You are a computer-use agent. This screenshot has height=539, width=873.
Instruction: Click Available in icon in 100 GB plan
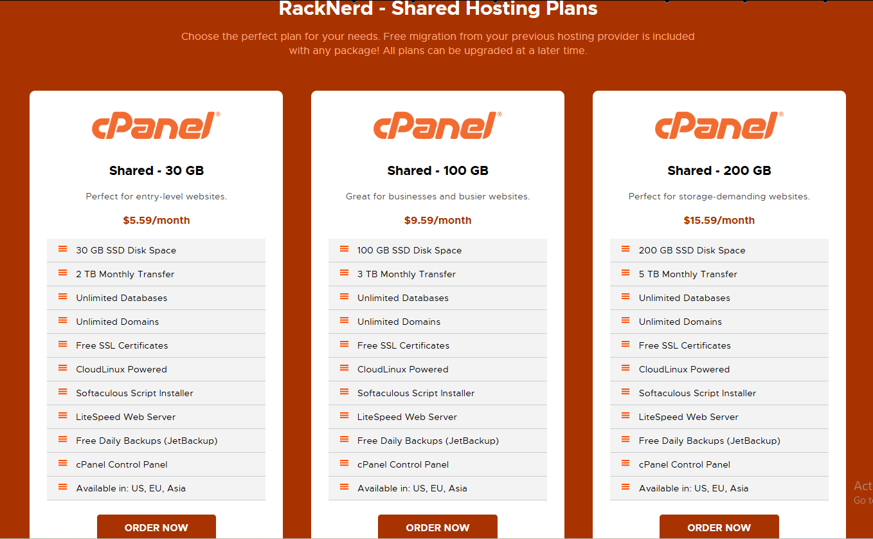(345, 488)
